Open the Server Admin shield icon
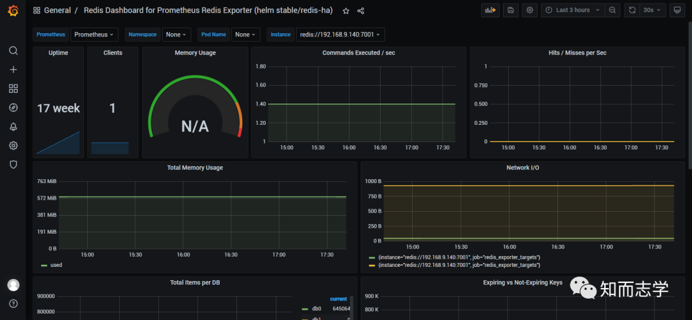692x320 pixels. pos(13,164)
